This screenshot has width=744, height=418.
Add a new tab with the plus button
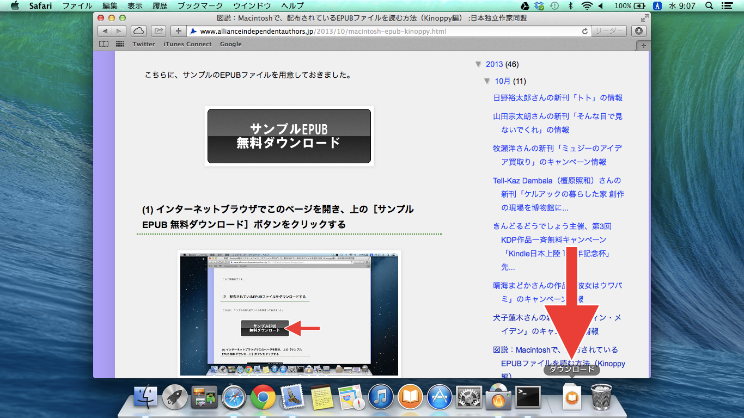coord(644,46)
